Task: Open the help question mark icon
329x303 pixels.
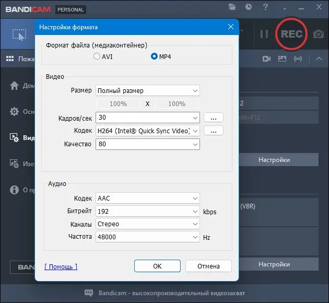Action: [265, 7]
